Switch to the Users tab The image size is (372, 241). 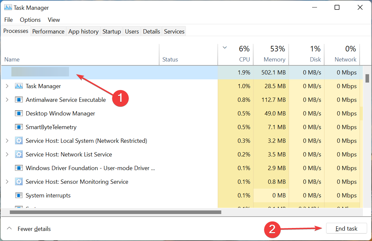coord(132,32)
